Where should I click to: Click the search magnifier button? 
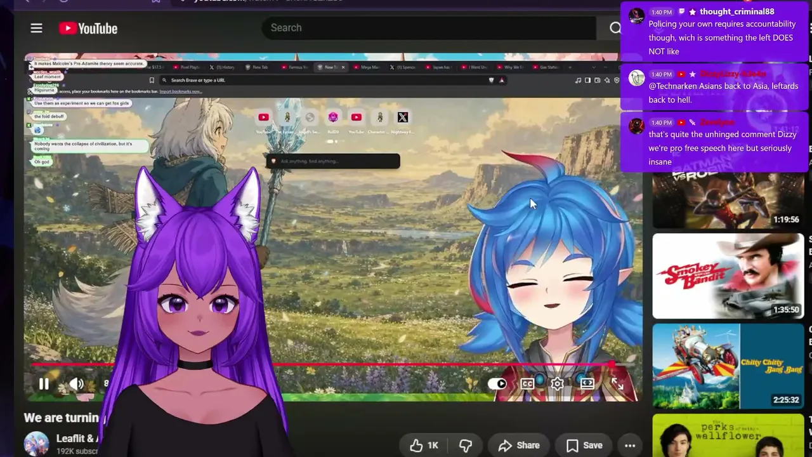coord(615,28)
